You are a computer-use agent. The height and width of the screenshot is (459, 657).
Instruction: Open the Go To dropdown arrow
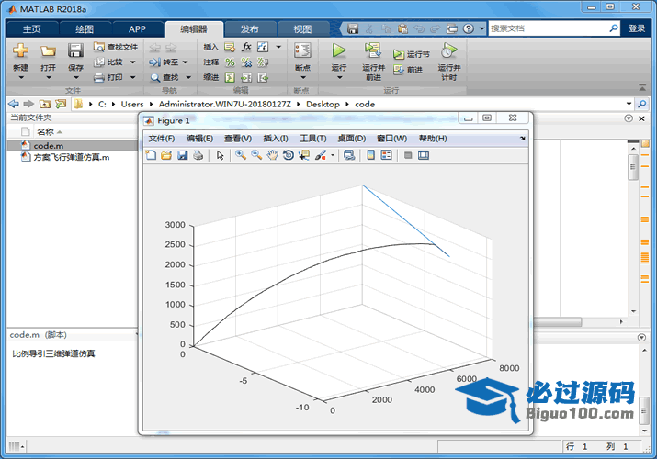[x=186, y=62]
